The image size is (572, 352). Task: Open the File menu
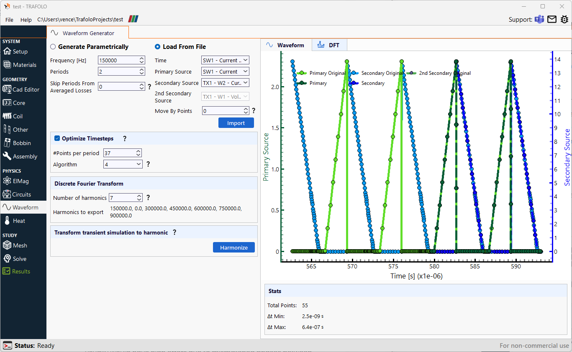9,20
